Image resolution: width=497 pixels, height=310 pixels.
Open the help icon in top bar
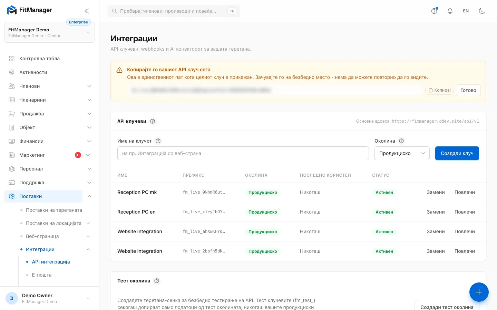click(x=434, y=11)
